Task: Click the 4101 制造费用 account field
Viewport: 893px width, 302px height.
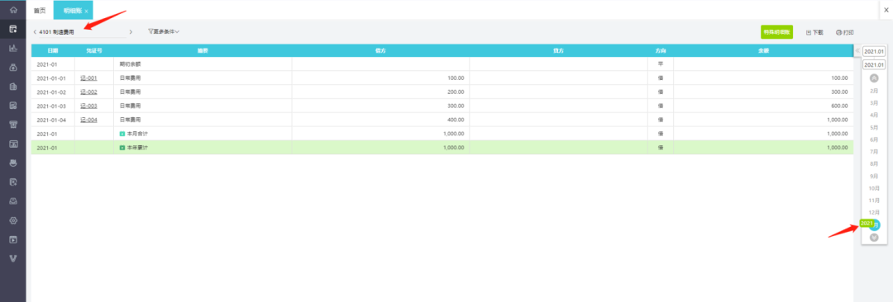Action: pyautogui.click(x=79, y=32)
